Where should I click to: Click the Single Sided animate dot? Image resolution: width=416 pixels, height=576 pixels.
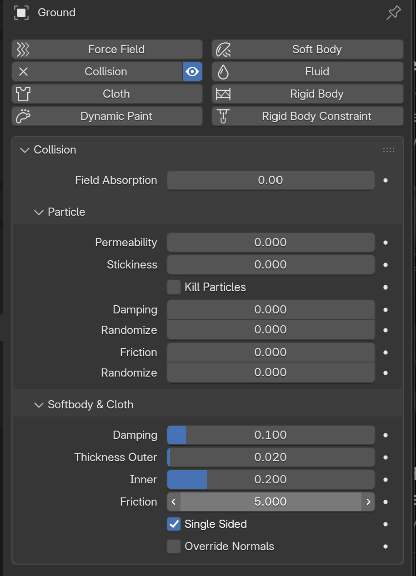point(386,524)
